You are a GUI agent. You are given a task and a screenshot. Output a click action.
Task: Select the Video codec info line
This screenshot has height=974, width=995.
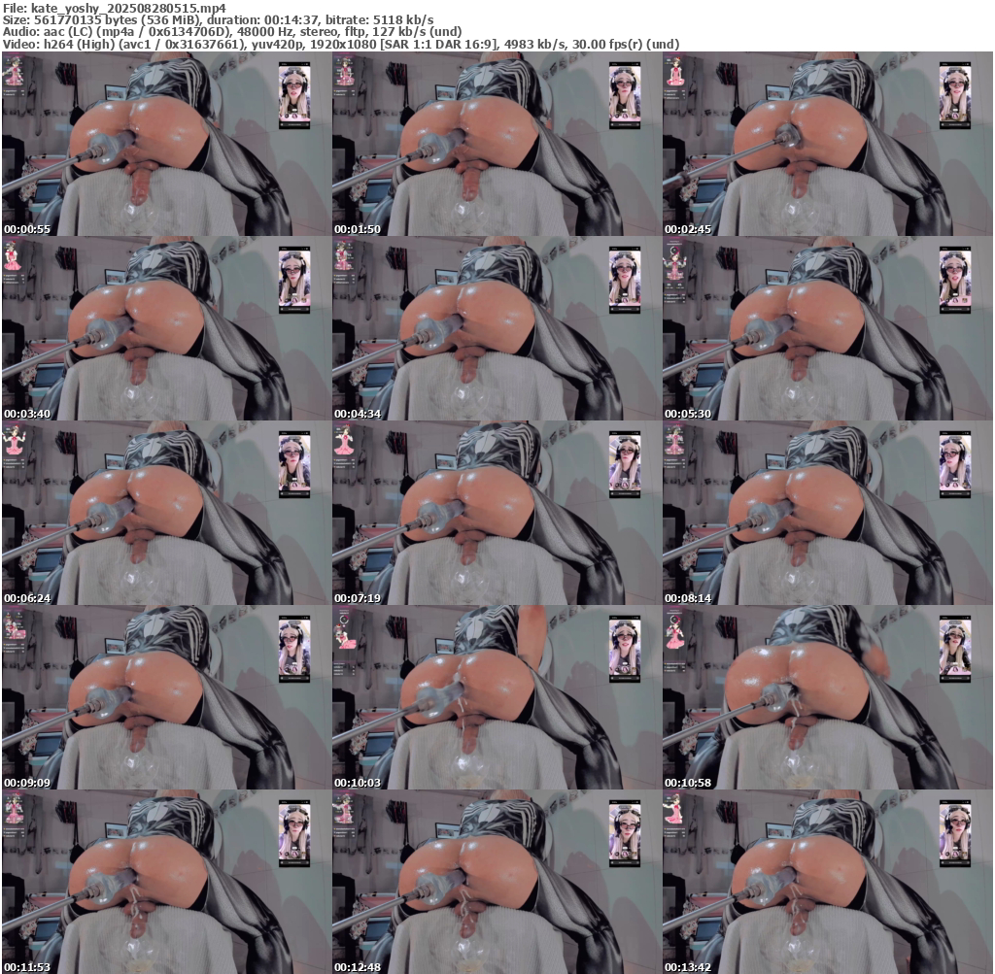(x=340, y=44)
